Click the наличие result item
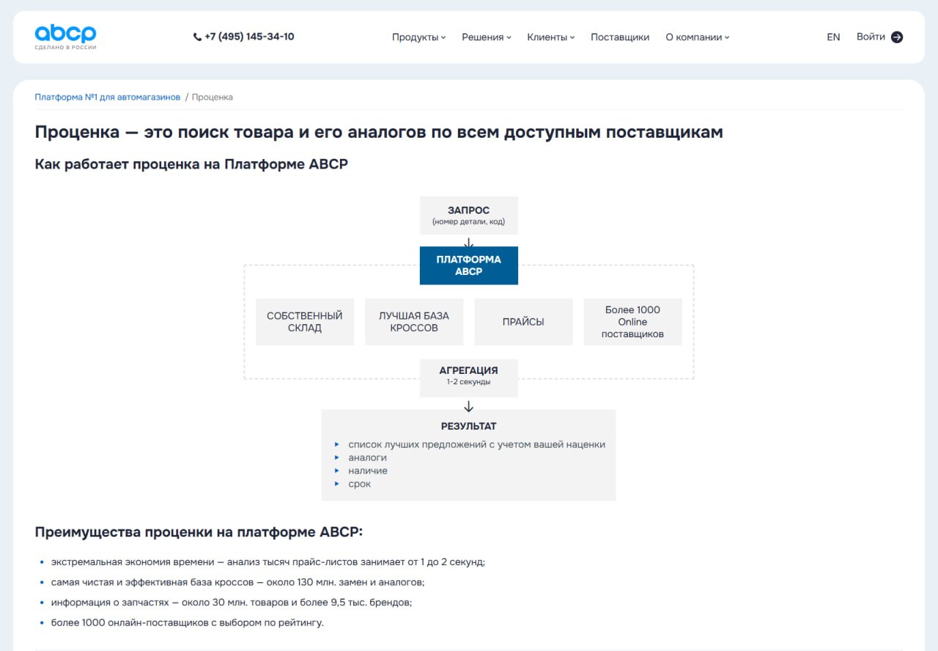938x651 pixels. tap(368, 471)
